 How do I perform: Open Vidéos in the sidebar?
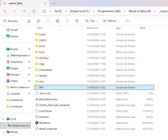coord(12,81)
